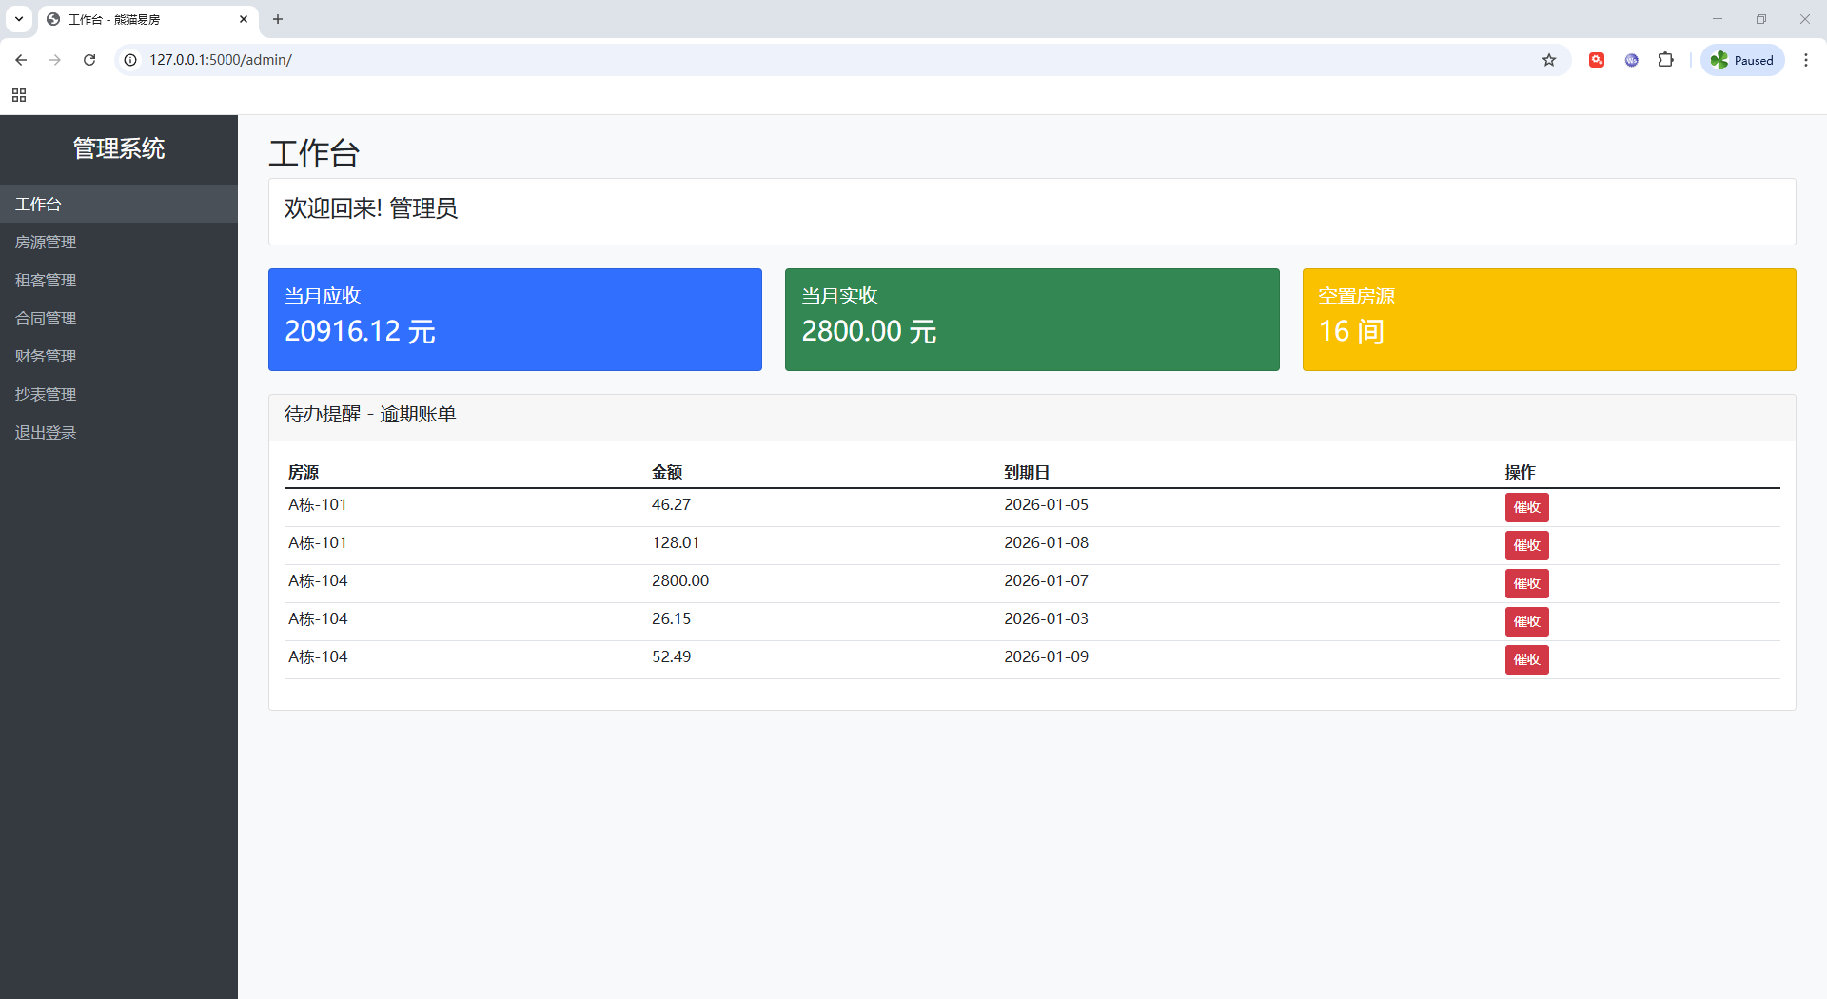Click the browser forward arrow
The width and height of the screenshot is (1827, 999).
tap(55, 60)
